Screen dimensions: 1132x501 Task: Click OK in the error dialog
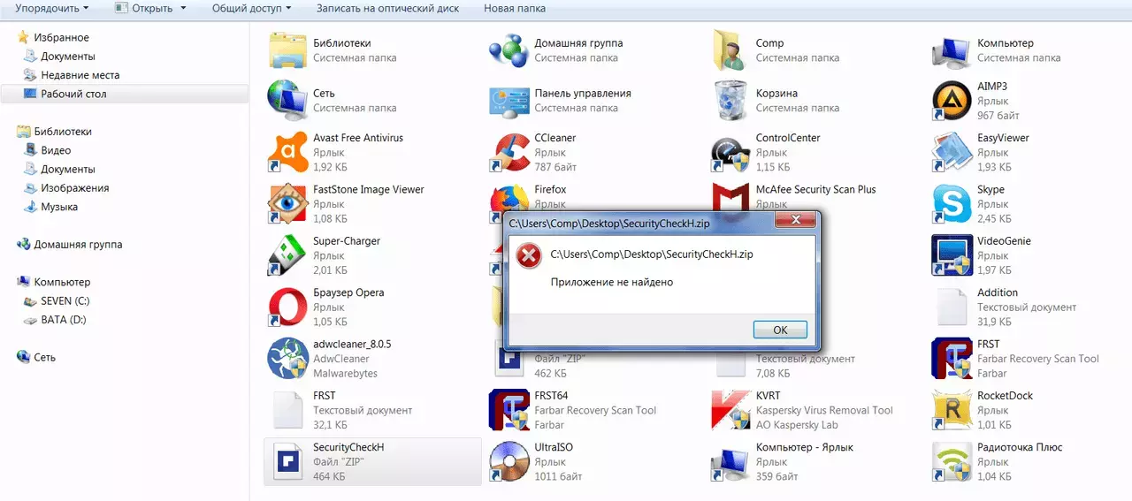780,330
